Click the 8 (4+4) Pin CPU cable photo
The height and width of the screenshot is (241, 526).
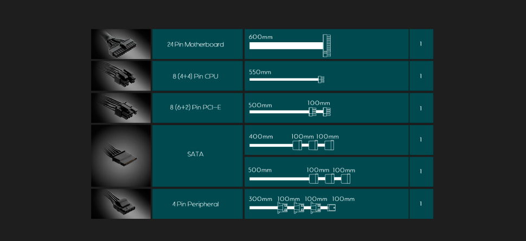121,76
